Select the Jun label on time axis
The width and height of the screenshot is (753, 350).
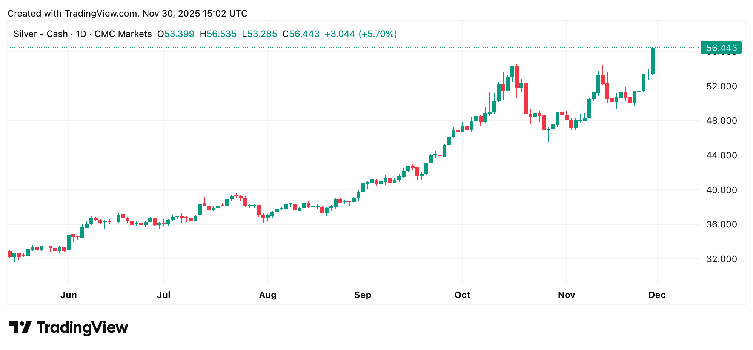click(69, 295)
